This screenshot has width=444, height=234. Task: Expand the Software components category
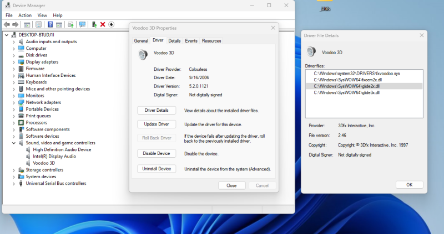(13, 129)
